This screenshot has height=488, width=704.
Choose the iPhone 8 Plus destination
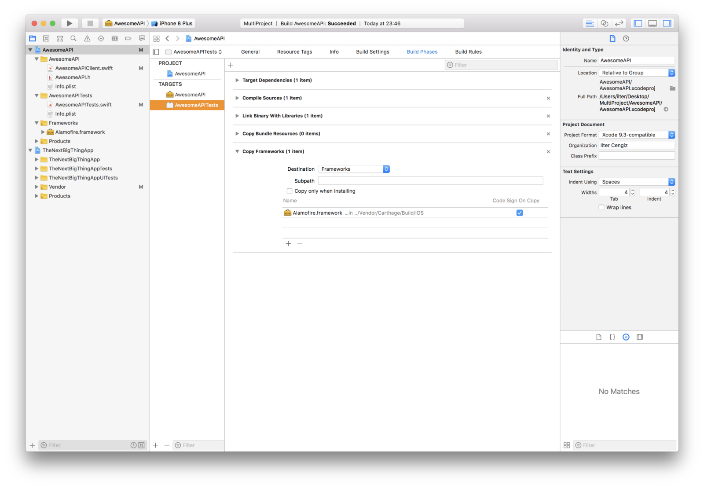click(x=172, y=23)
